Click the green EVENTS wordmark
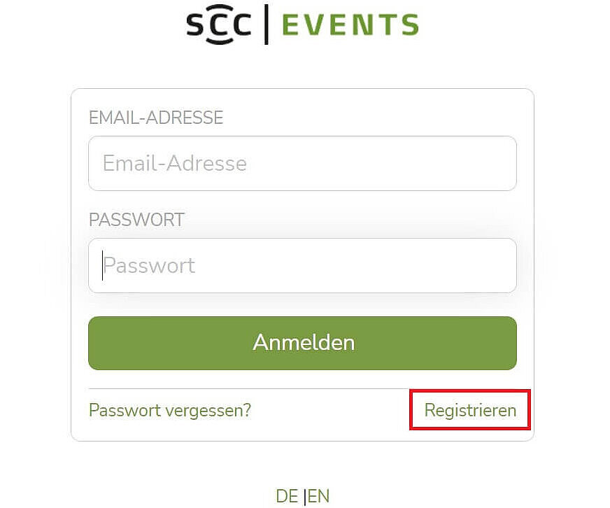 pyautogui.click(x=350, y=25)
